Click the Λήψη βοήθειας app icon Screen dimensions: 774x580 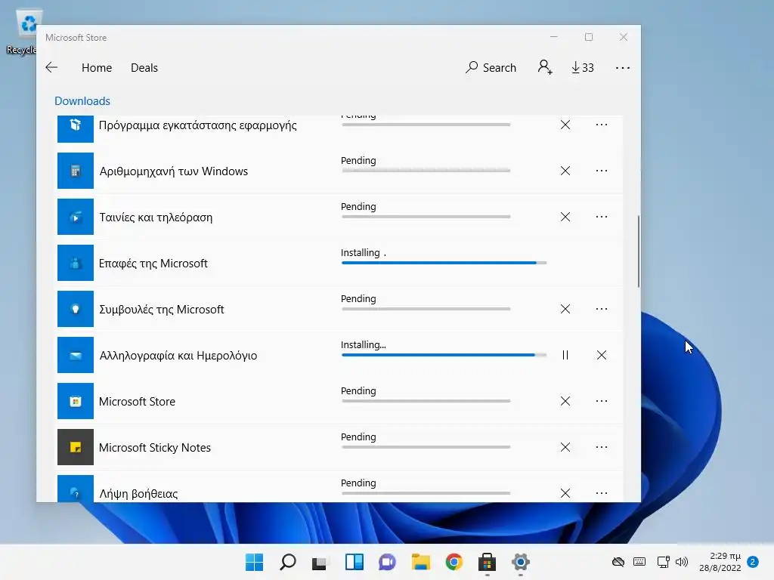tap(76, 489)
